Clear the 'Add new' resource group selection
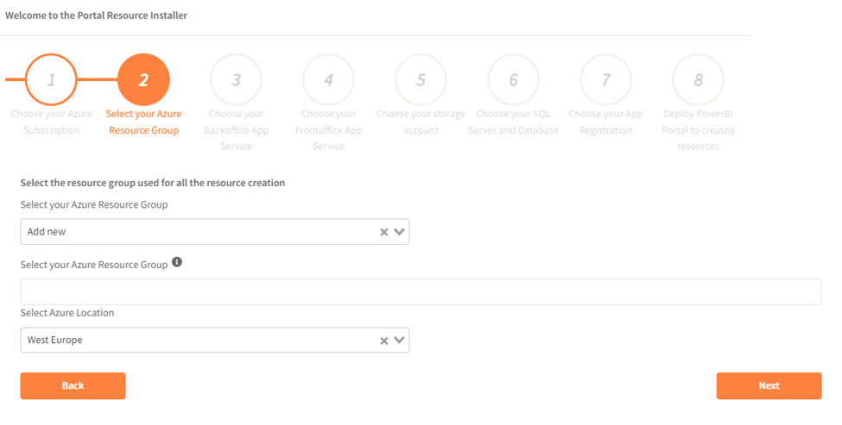The height and width of the screenshot is (425, 842). (384, 232)
